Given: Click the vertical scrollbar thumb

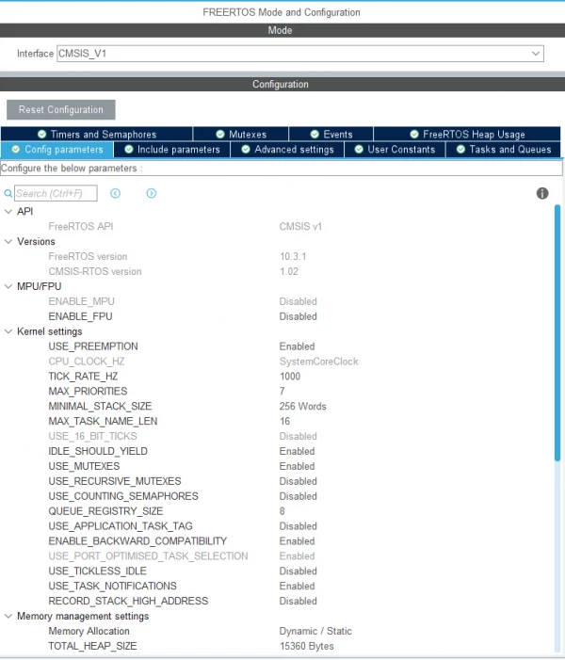Looking at the screenshot, I should (x=557, y=332).
